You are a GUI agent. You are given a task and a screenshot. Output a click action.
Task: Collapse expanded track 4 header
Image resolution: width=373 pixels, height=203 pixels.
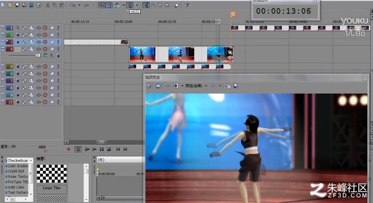pos(3,49)
